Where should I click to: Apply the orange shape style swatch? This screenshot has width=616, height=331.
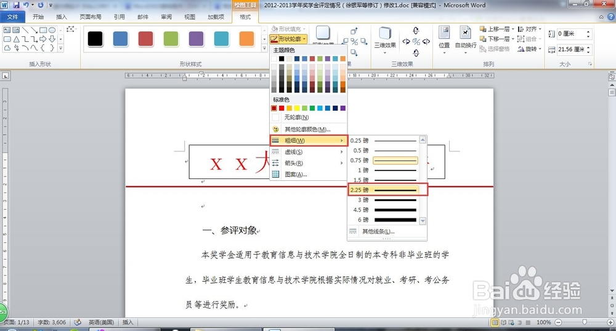(x=247, y=39)
